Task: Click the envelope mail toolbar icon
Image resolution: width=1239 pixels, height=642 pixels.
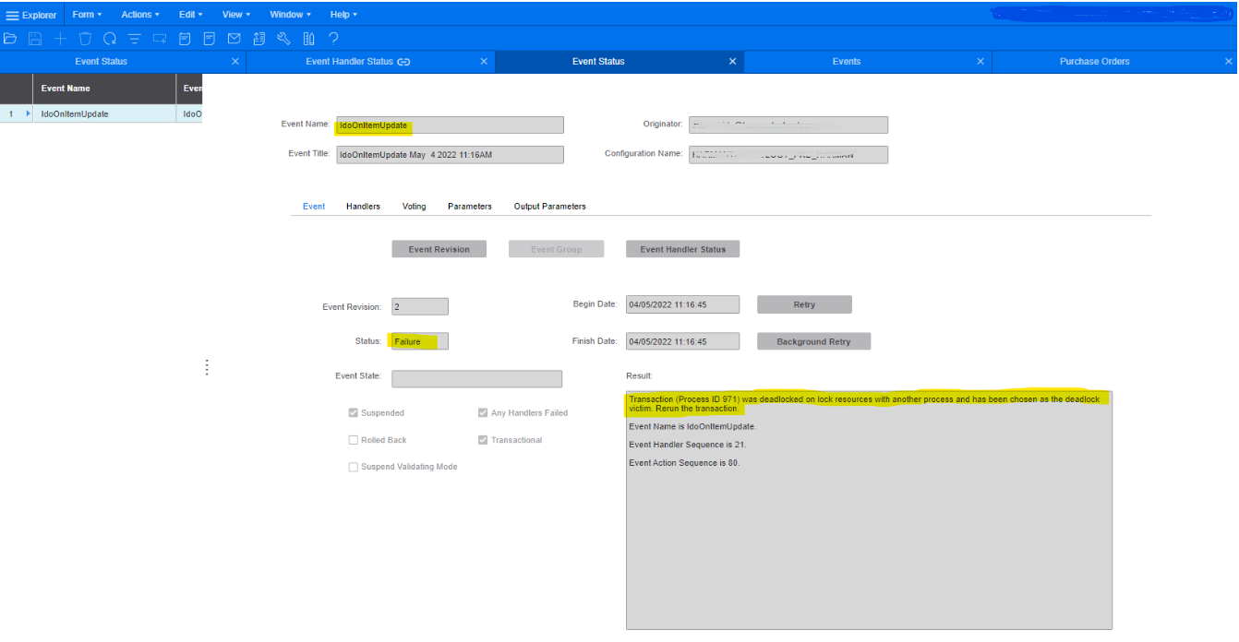Action: click(234, 38)
